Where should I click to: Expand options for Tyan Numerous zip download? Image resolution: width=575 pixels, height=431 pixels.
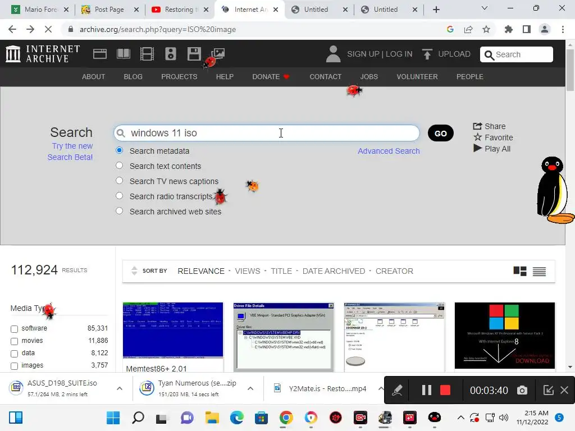[250, 388]
